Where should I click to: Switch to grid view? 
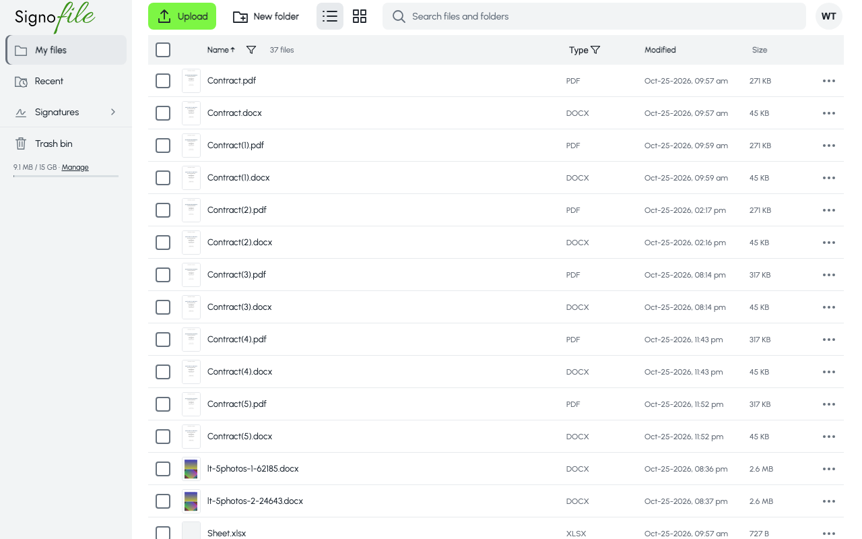click(x=360, y=16)
